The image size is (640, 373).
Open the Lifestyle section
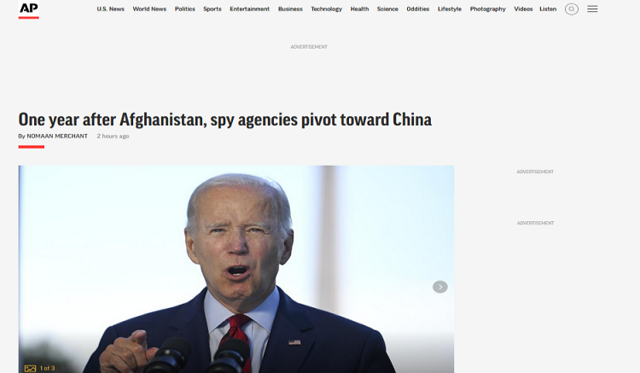[x=450, y=9]
